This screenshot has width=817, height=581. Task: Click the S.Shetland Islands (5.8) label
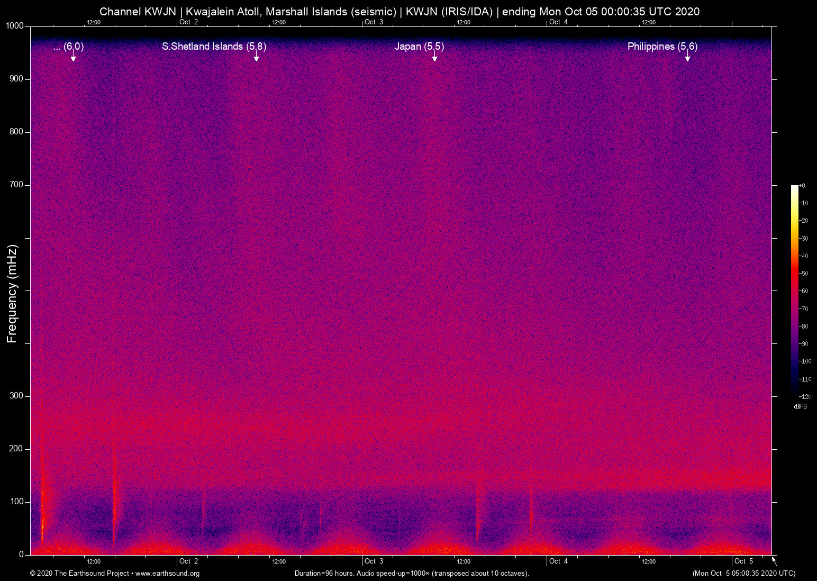(x=214, y=47)
